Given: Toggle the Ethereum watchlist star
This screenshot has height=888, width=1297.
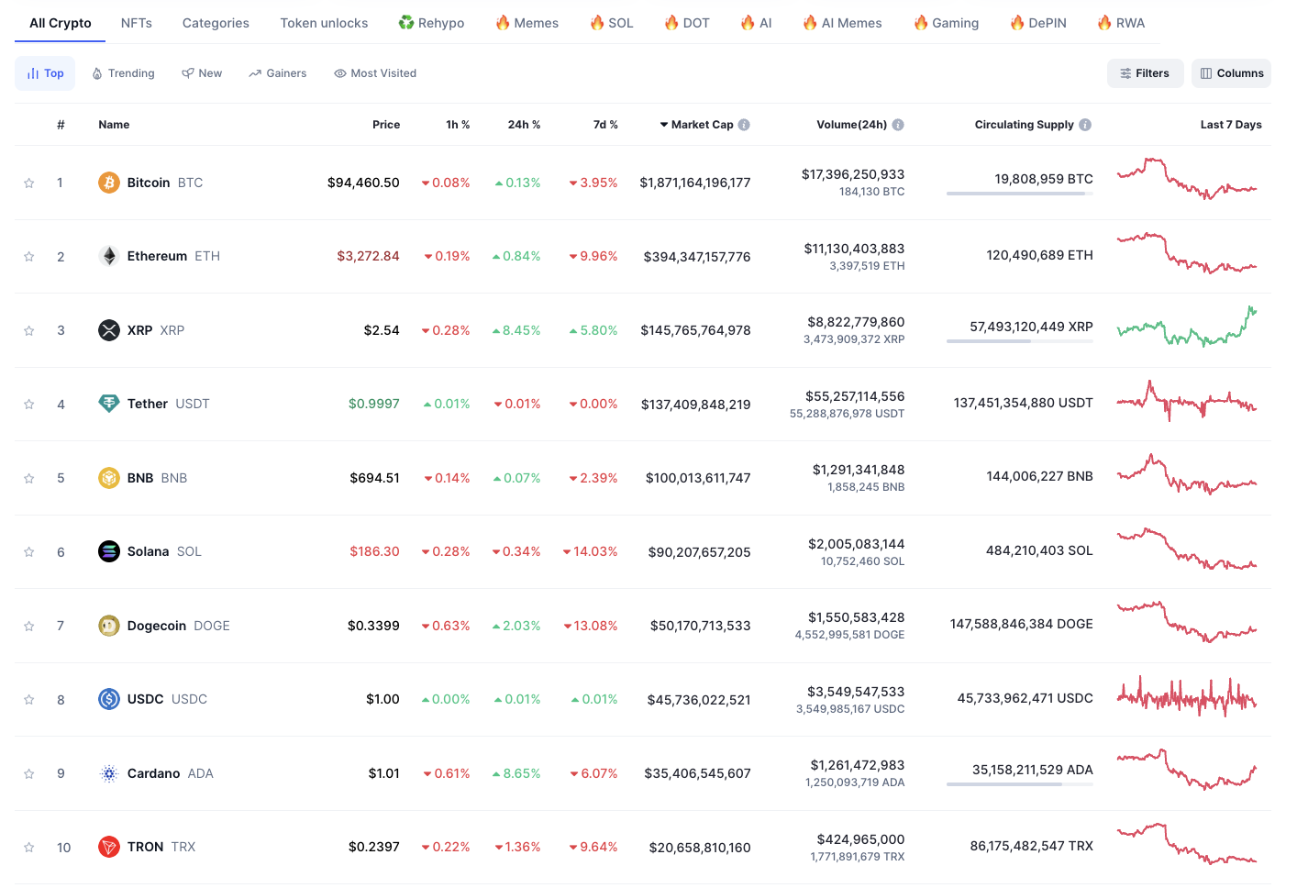Looking at the screenshot, I should click(29, 256).
